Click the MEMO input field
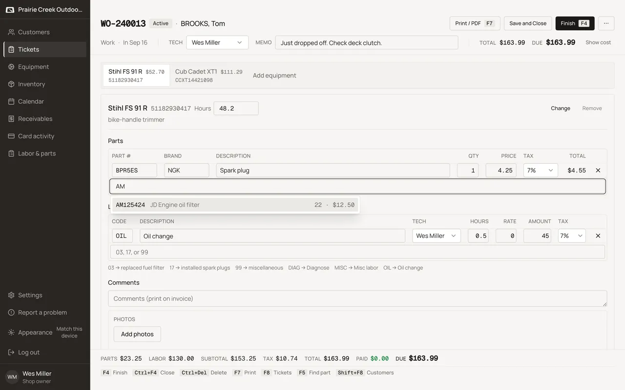Screen dimensions: 625x390 click(367, 42)
